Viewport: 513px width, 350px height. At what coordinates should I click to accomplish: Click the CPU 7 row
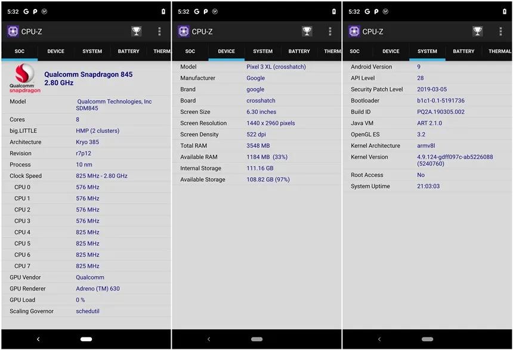coord(86,266)
